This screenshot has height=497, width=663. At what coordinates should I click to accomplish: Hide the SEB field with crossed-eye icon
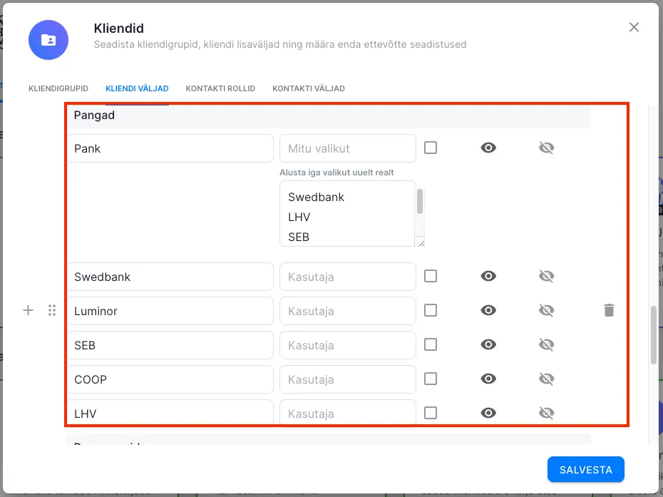point(546,344)
